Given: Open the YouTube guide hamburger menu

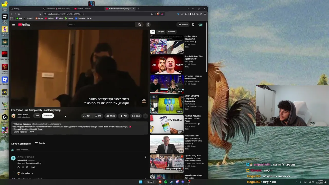Looking at the screenshot, I should [13, 24].
